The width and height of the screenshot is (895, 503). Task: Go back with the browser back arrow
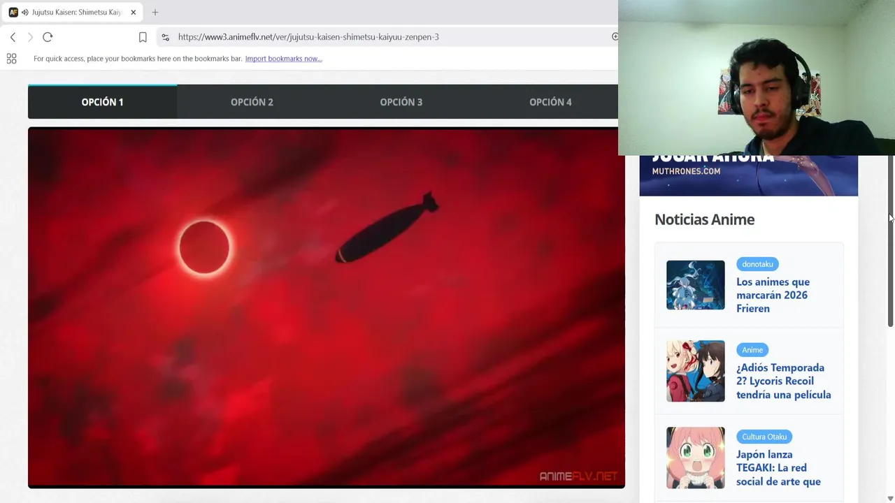(13, 37)
